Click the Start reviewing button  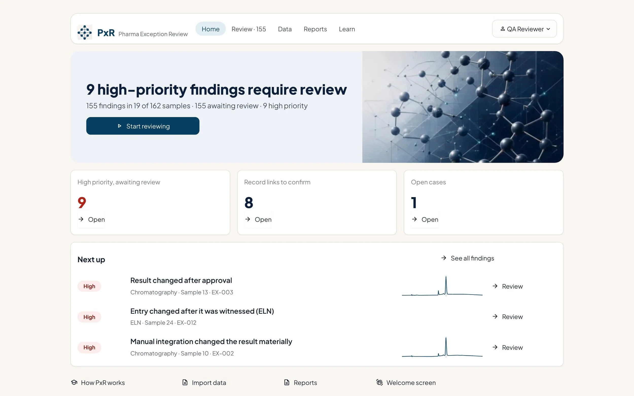143,126
